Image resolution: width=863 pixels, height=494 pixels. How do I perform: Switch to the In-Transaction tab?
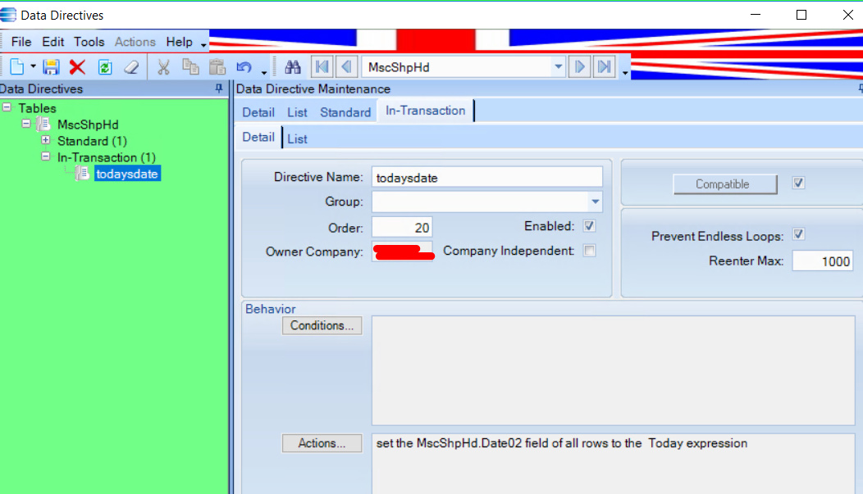coord(425,111)
